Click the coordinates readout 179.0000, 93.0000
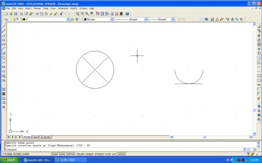 point(16,154)
